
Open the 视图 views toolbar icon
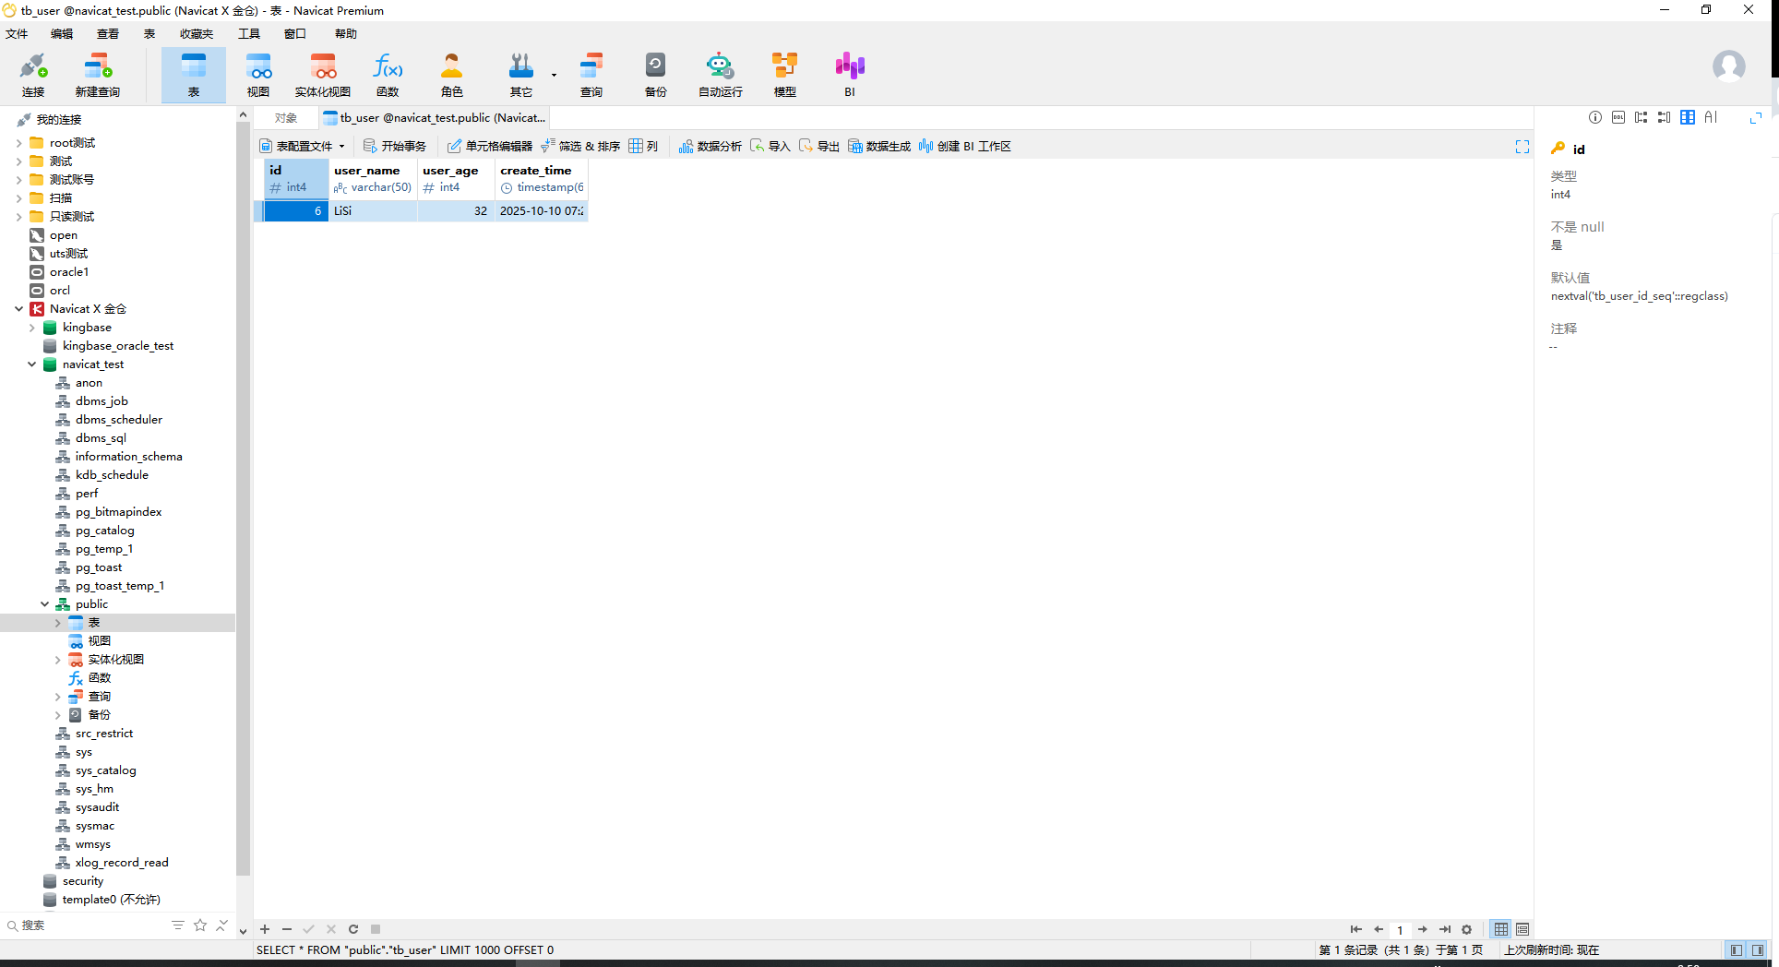[x=258, y=75]
